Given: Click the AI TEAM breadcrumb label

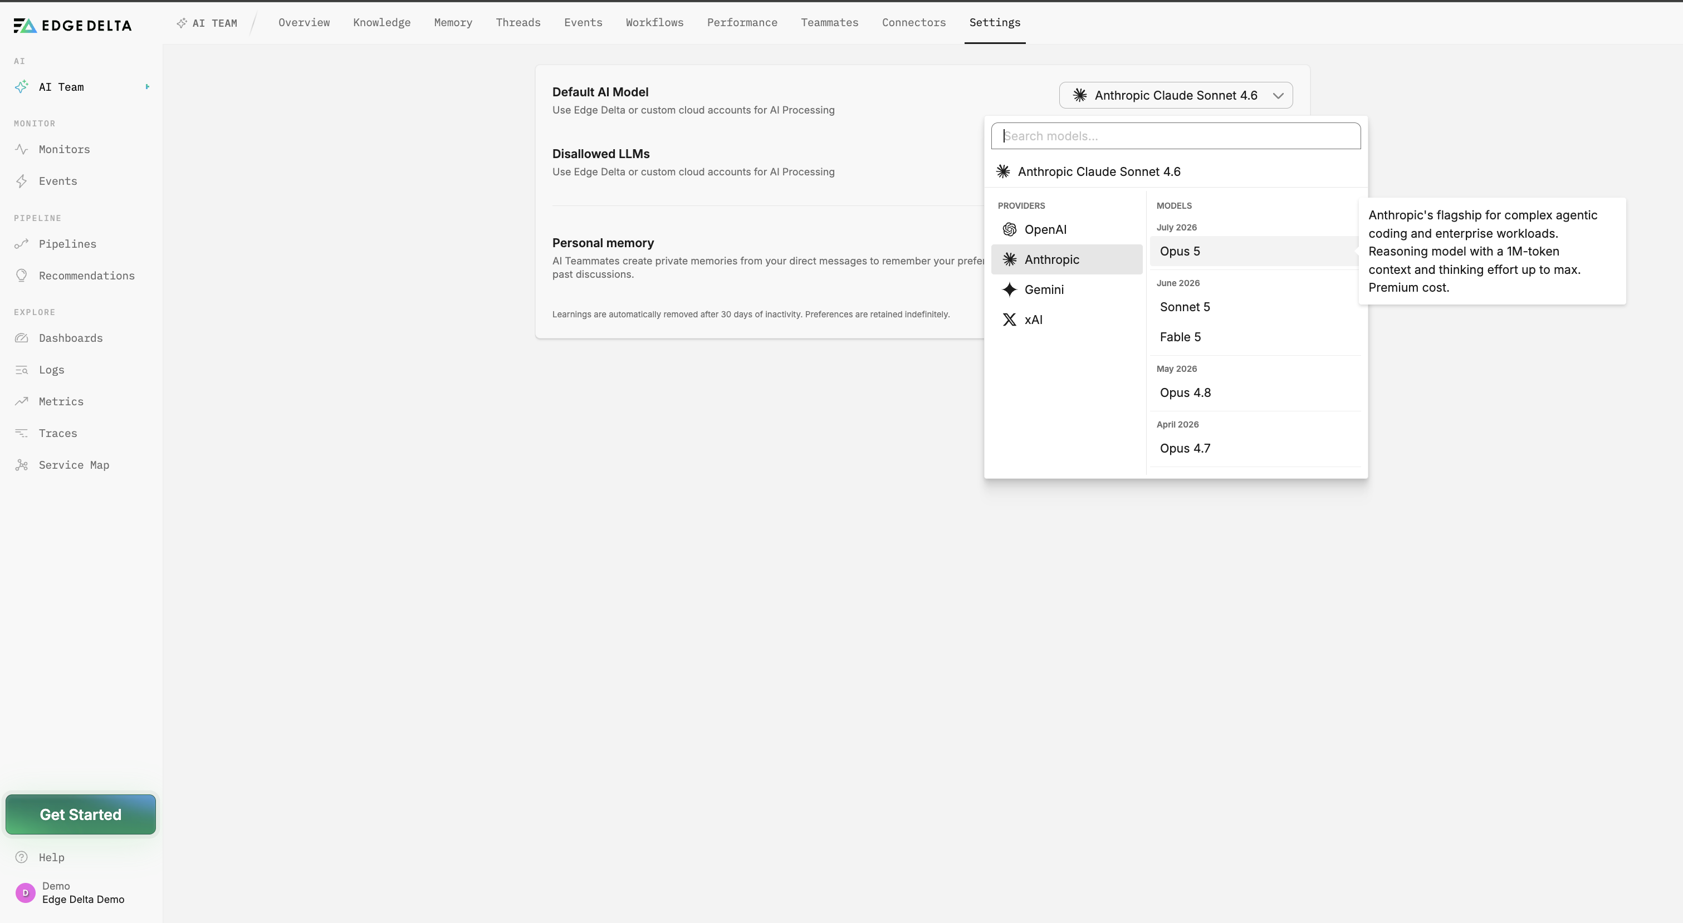Looking at the screenshot, I should point(214,23).
